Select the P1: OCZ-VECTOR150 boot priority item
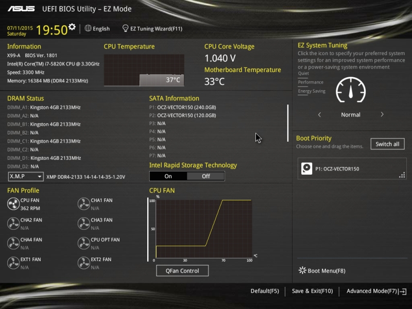412x309 pixels. [352, 169]
